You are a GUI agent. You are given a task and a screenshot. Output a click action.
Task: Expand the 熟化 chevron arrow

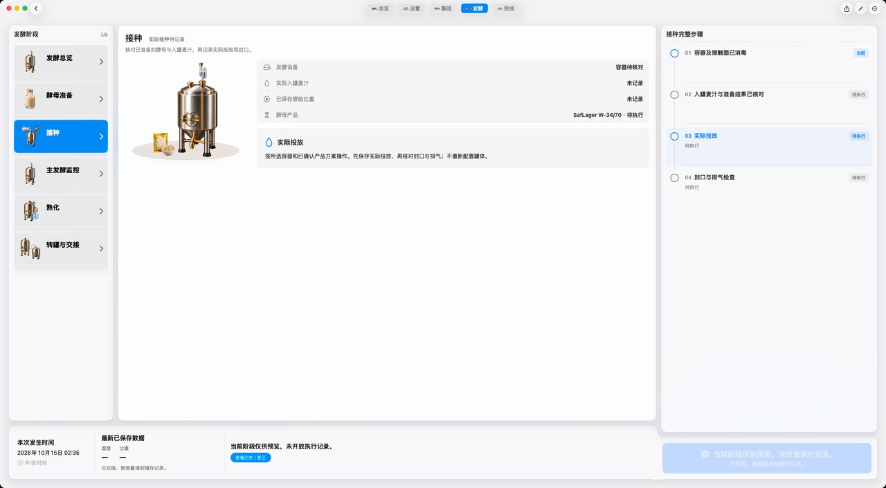[x=101, y=211]
